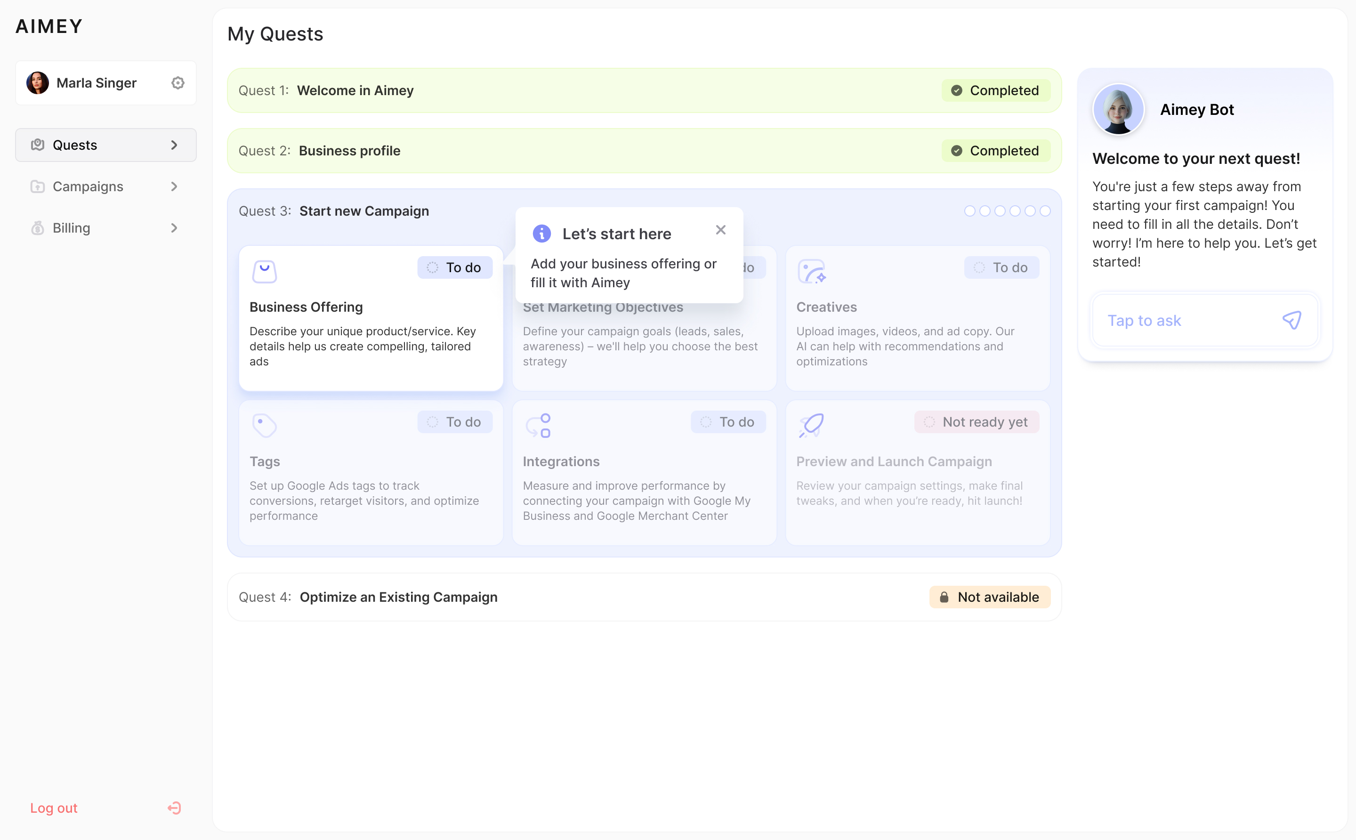Click the log out arrow icon
Screen dimensions: 1356x840
pyautogui.click(x=174, y=808)
